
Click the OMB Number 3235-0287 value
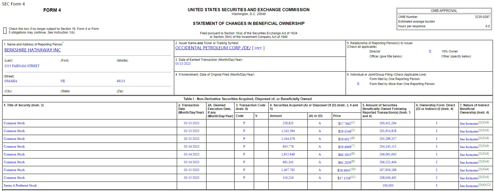482,17
